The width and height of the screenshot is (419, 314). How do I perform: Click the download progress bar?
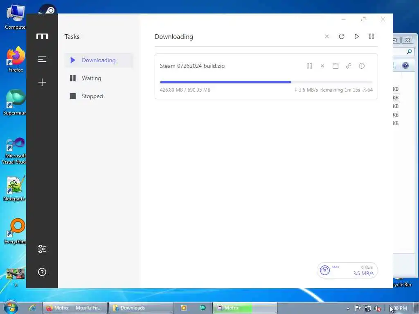click(266, 82)
